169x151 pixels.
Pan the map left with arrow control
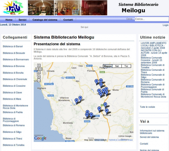[37, 69]
